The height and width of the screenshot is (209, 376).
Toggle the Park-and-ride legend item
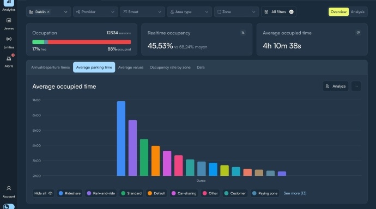point(101,193)
